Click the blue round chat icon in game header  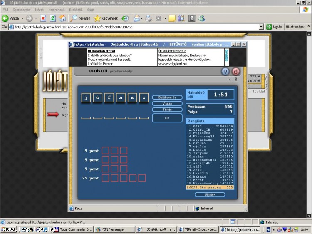(x=225, y=71)
